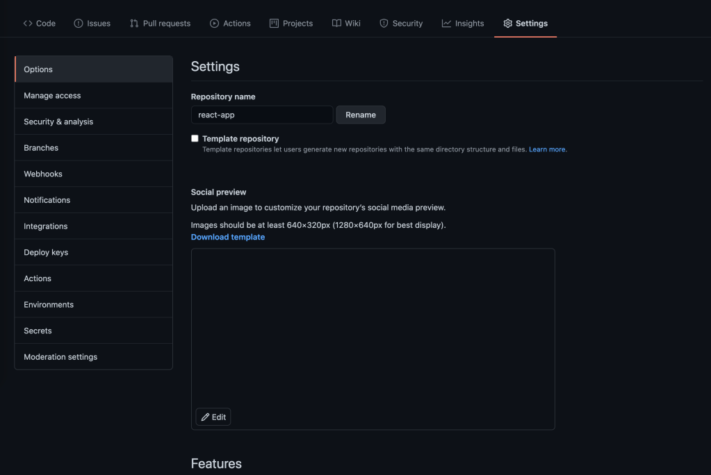
Task: Enable the Template repository checkbox
Action: pyautogui.click(x=195, y=139)
